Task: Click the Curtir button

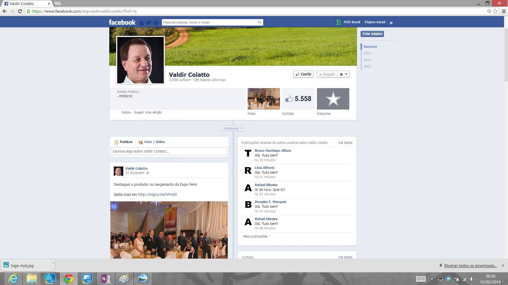Action: click(303, 74)
